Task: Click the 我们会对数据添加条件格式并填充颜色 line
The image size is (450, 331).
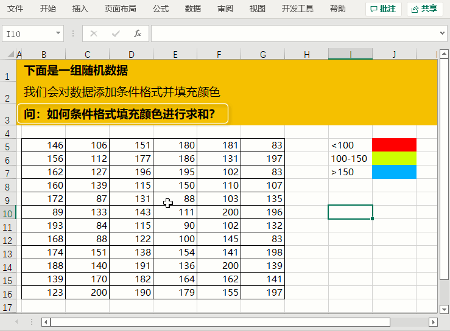Action: [122, 92]
